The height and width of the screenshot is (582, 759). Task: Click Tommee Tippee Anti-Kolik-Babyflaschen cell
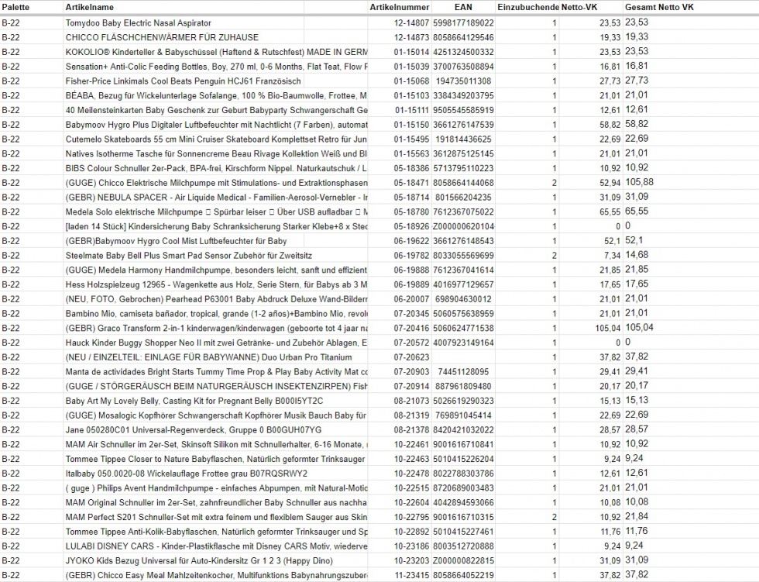pos(216,531)
